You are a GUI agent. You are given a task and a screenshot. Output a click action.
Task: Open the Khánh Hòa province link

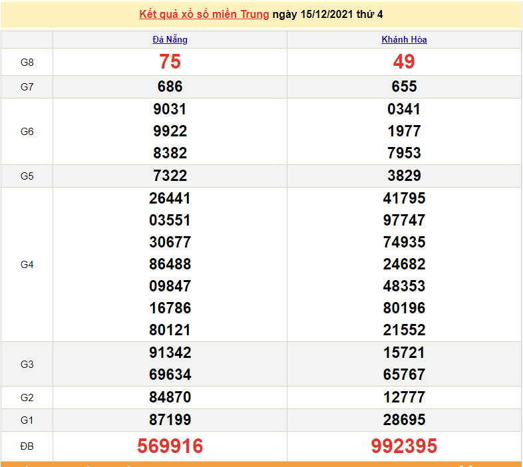pyautogui.click(x=404, y=39)
